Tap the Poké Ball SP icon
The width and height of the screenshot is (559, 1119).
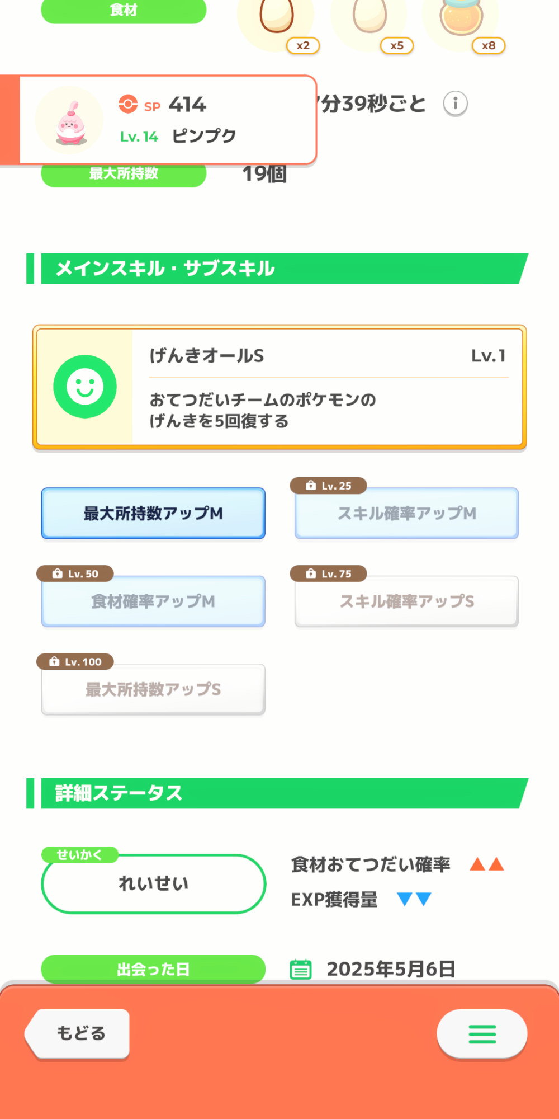point(128,104)
